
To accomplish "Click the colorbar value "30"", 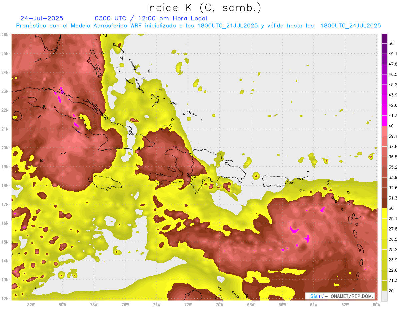I will pos(392,208).
